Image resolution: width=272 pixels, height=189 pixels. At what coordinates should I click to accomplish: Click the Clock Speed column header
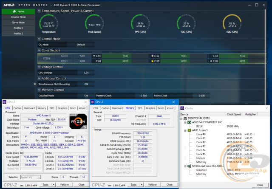[234, 114]
